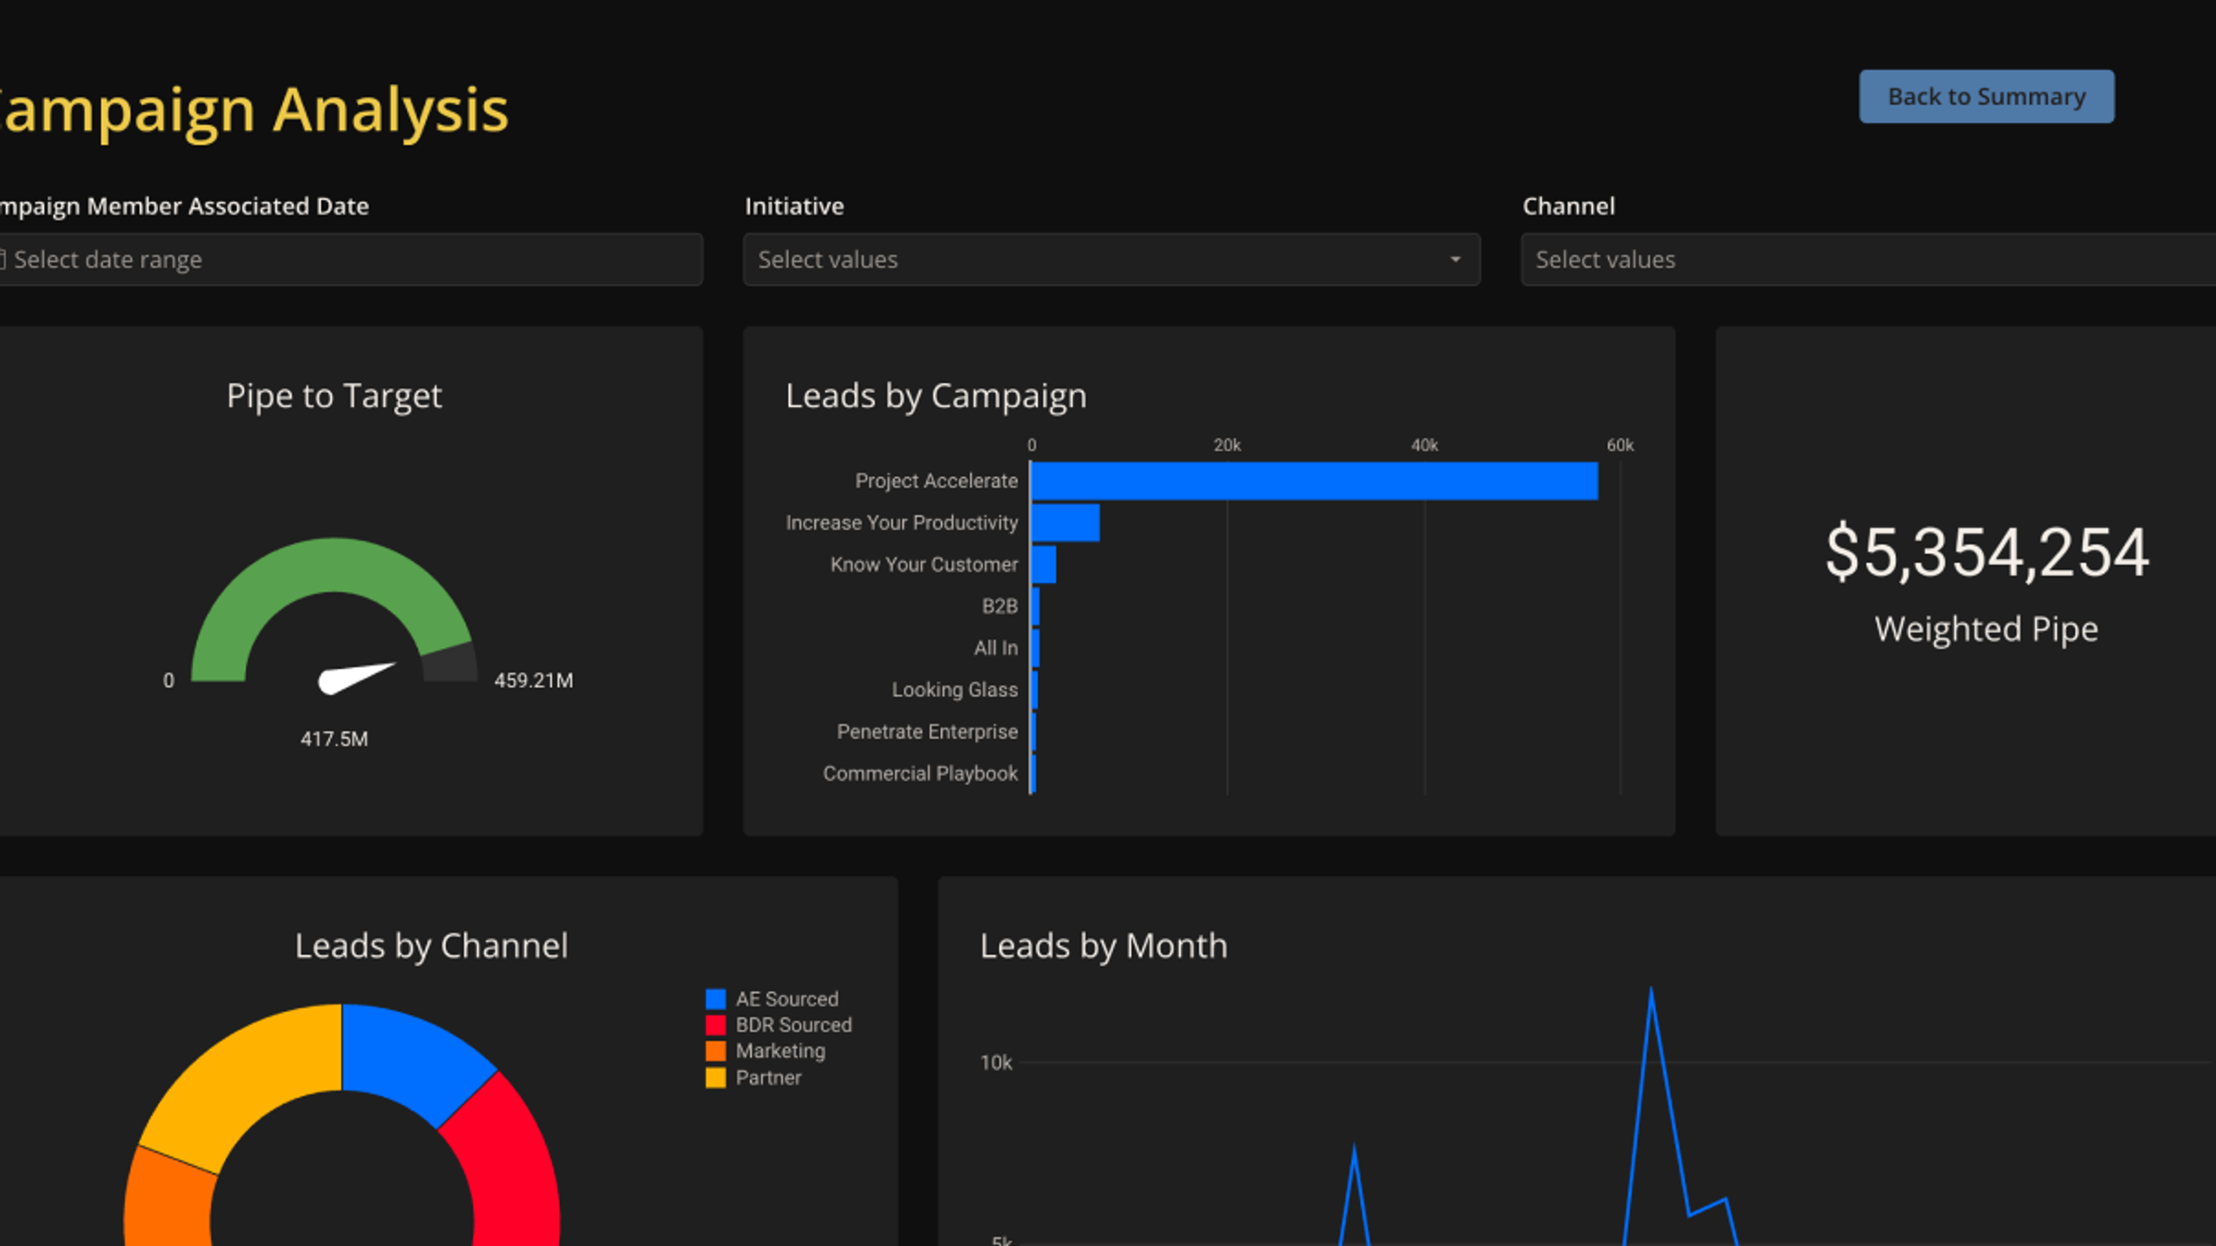This screenshot has height=1246, width=2216.
Task: Click the 40k axis label in Leads by Campaign
Action: (1424, 445)
